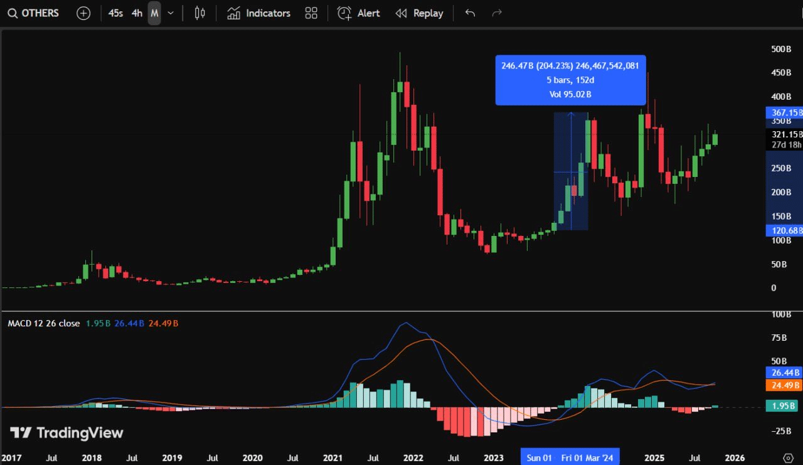The height and width of the screenshot is (465, 803).
Task: Click the blue measurement info box
Action: tap(570, 80)
